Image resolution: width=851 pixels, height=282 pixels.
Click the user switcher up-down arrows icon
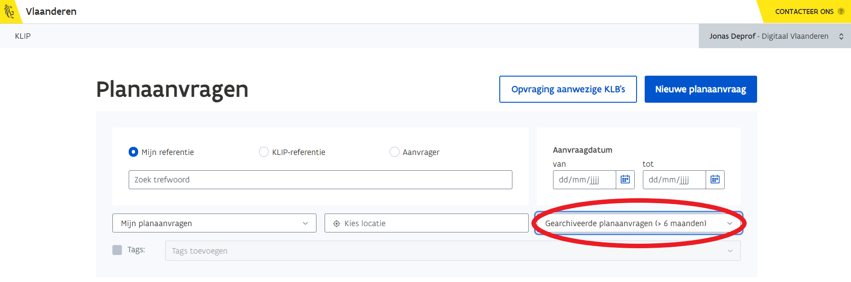pos(841,36)
